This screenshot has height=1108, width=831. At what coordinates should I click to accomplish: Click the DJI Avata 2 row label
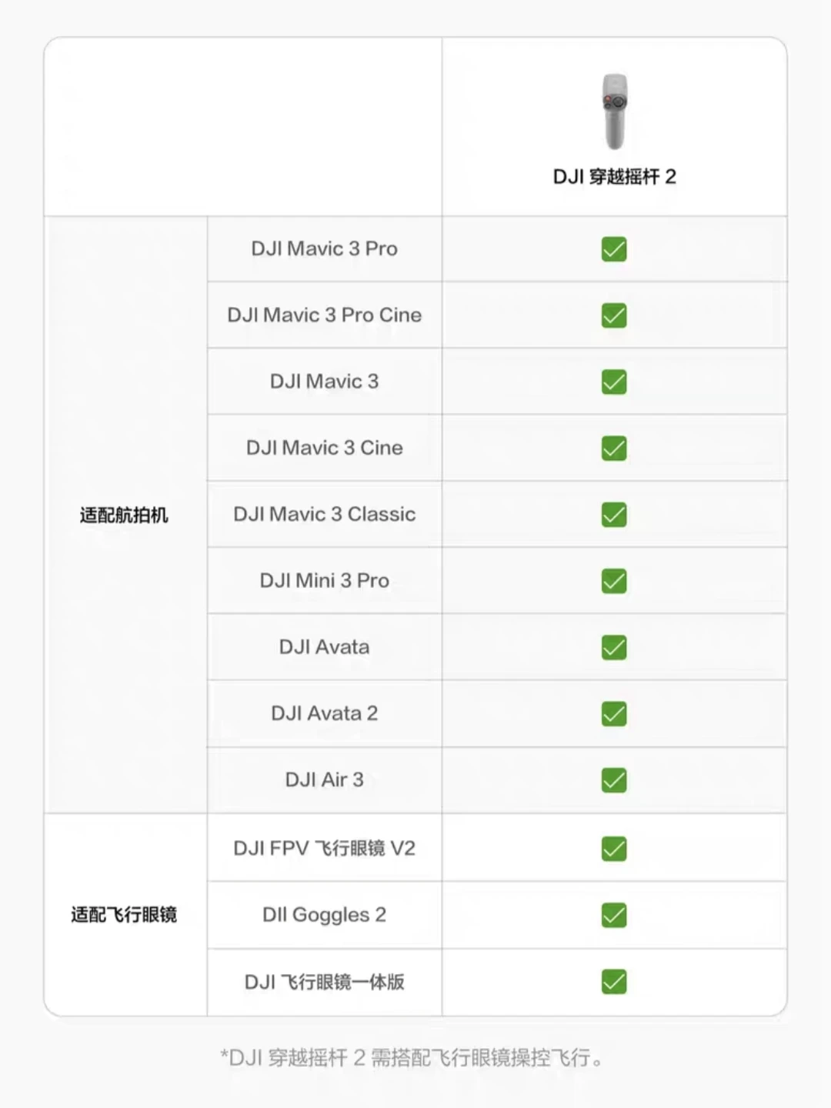pyautogui.click(x=324, y=713)
